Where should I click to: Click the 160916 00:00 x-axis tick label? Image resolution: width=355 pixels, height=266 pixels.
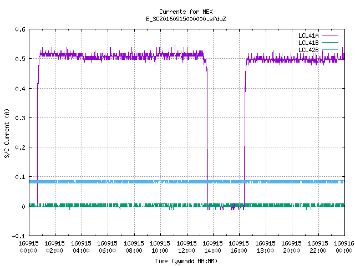pyautogui.click(x=344, y=247)
